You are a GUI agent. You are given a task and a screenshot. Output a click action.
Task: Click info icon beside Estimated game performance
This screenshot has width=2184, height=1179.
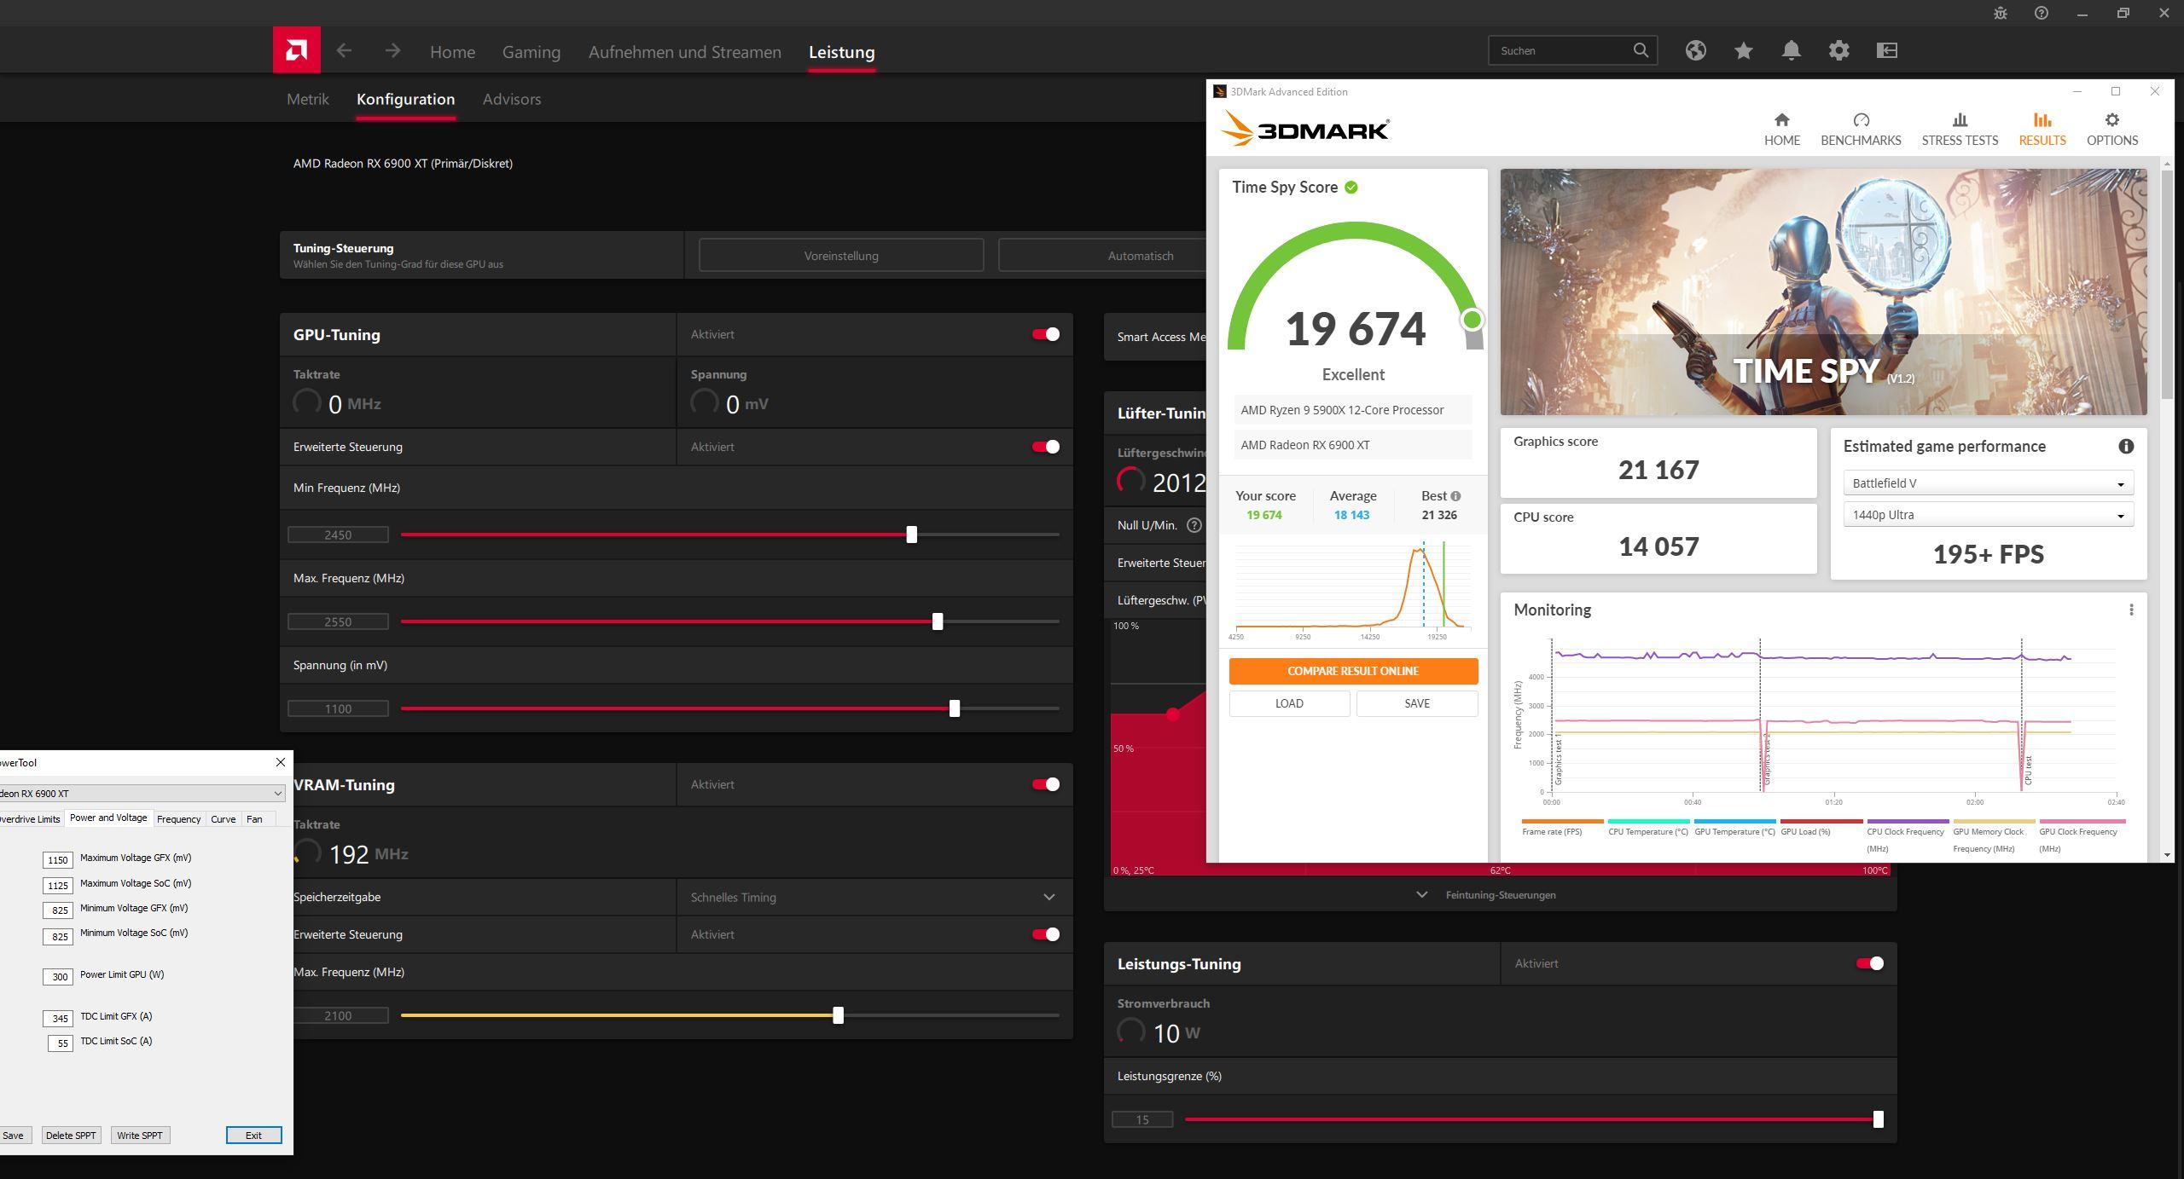coord(2126,447)
